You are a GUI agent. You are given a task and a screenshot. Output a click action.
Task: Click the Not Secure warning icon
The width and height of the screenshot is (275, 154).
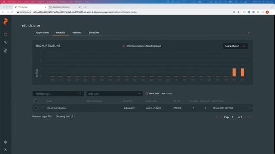pos(18,12)
